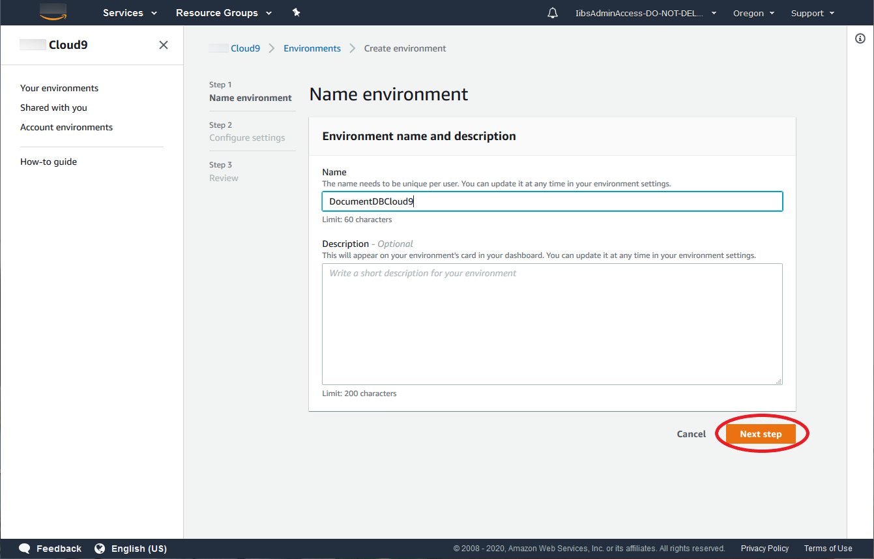Open the notifications bell icon
The width and height of the screenshot is (874, 559).
tap(553, 13)
